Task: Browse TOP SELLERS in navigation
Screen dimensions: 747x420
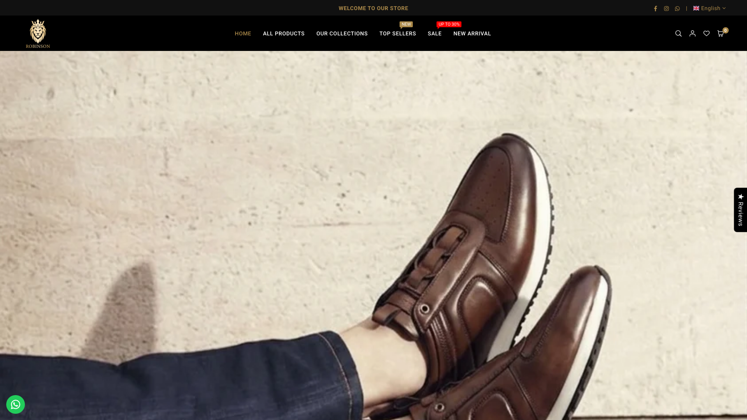Action: click(x=398, y=33)
